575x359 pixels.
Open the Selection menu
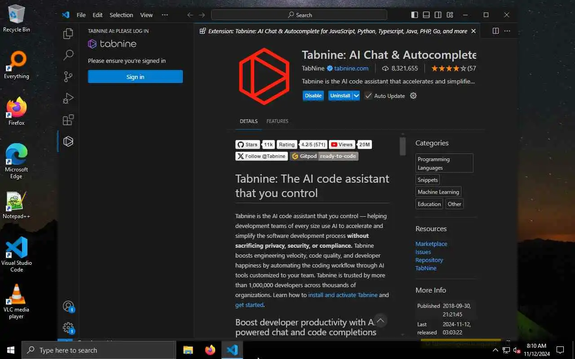click(x=121, y=15)
